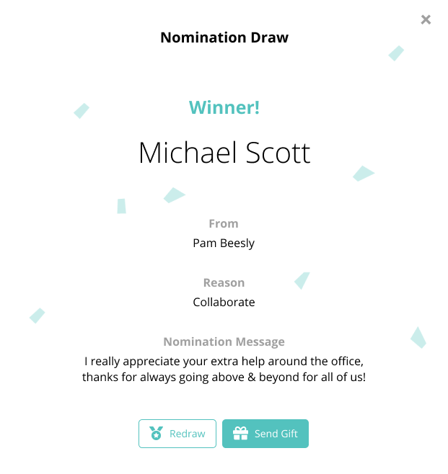This screenshot has height=474, width=448.
Task: Click the Nomination Draw title
Action: (x=224, y=37)
